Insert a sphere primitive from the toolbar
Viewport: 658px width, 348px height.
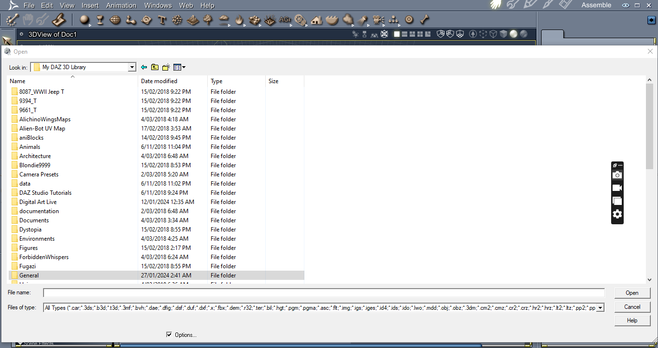click(x=85, y=20)
